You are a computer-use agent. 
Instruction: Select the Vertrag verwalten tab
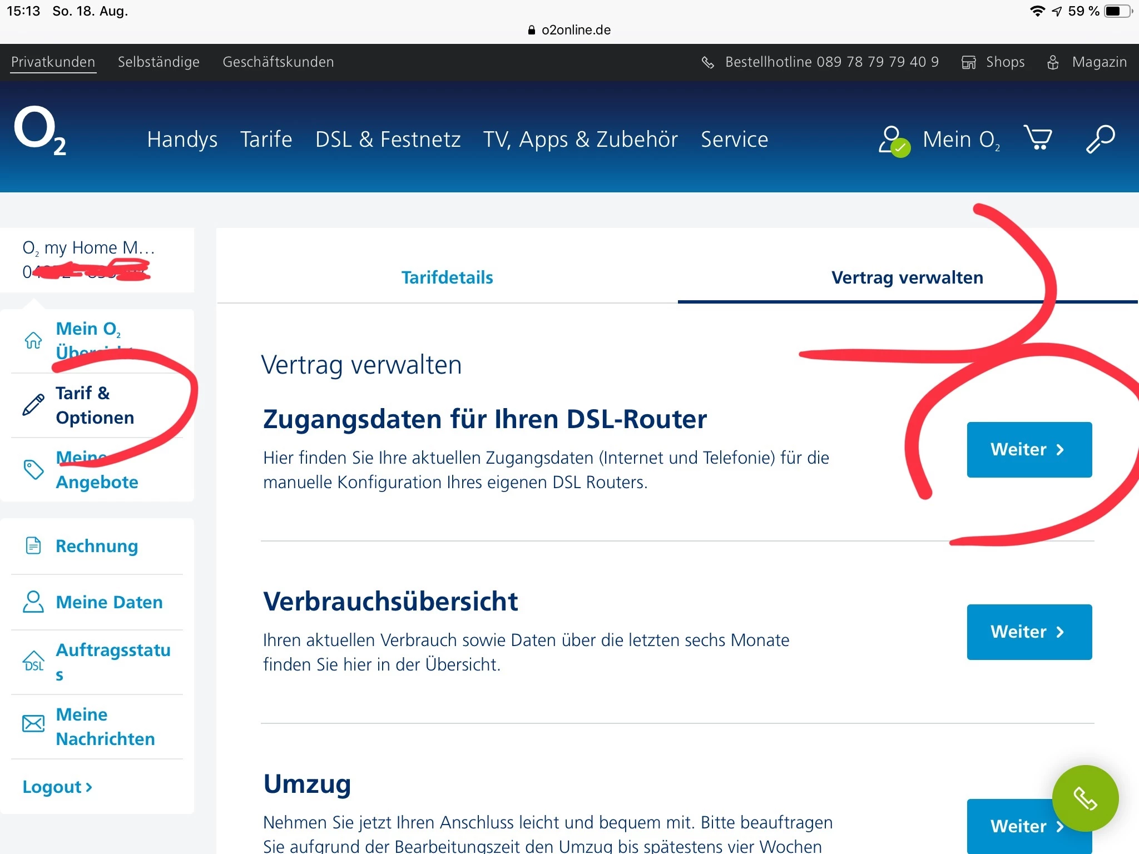(x=907, y=277)
